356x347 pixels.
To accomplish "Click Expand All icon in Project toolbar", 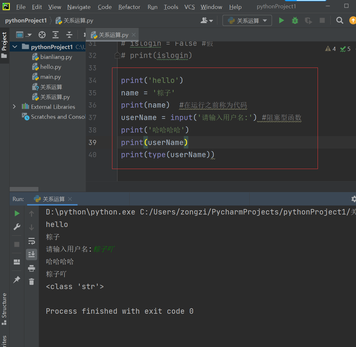I will 56,35.
